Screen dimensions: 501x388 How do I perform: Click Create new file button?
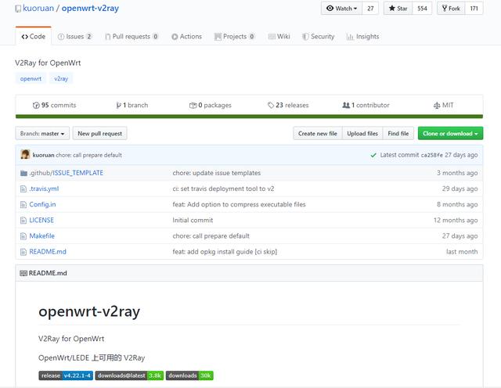pos(318,134)
